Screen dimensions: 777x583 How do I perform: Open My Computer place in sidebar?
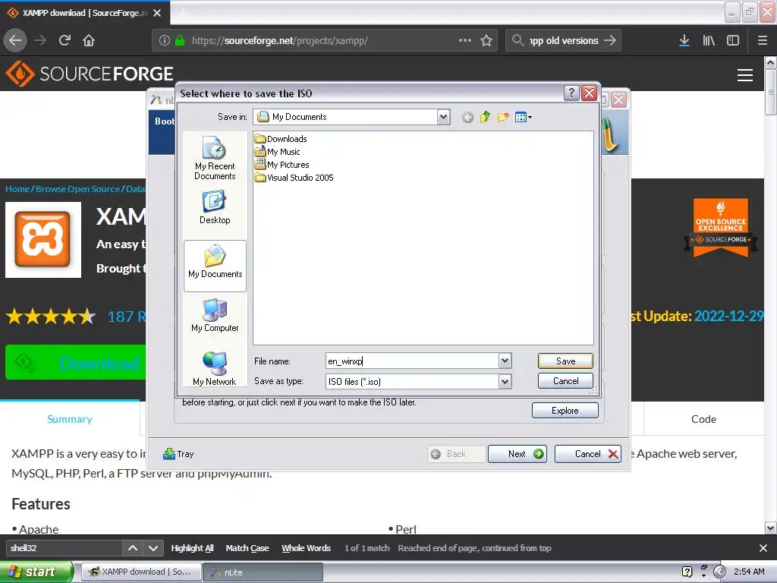coord(215,315)
